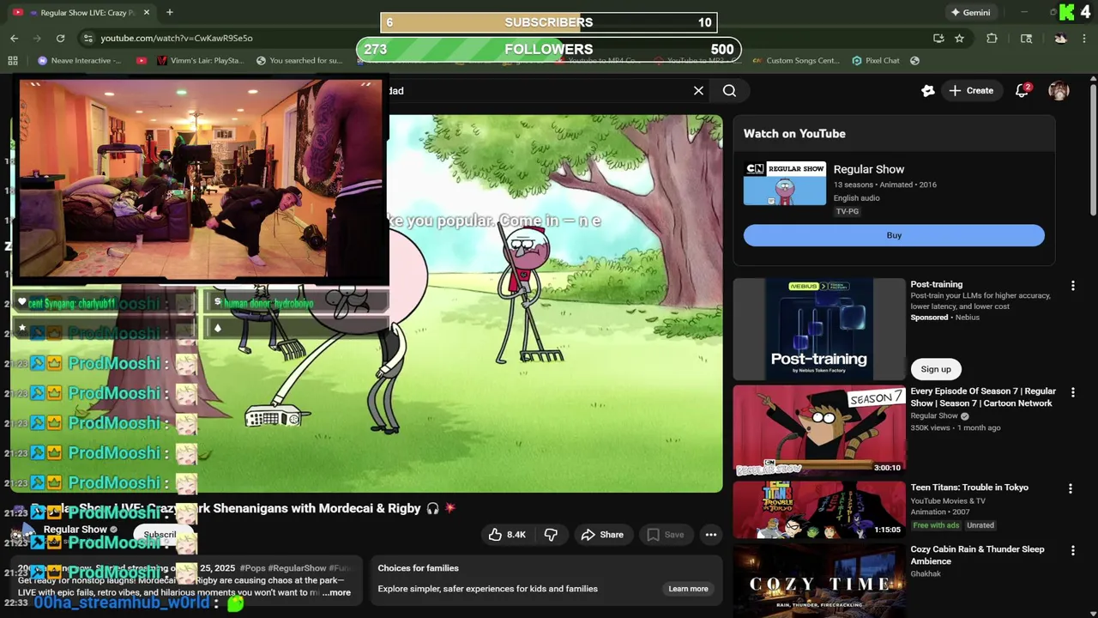This screenshot has width=1098, height=618.
Task: Open the Pixel Chat bookmark
Action: 876,60
